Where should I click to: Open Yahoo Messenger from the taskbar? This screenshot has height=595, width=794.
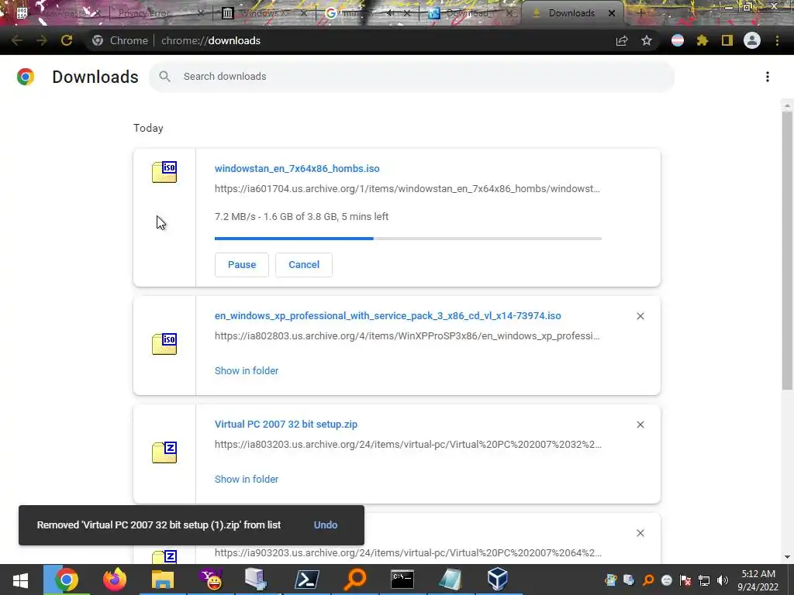pyautogui.click(x=211, y=580)
